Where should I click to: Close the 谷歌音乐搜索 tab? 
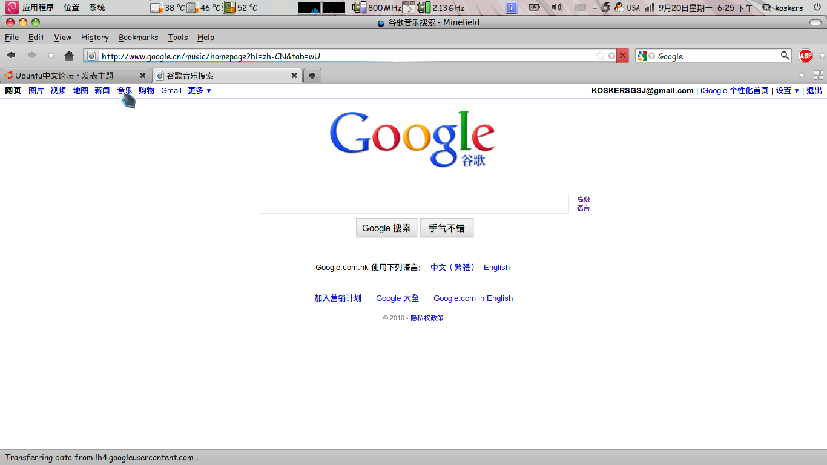[x=294, y=76]
